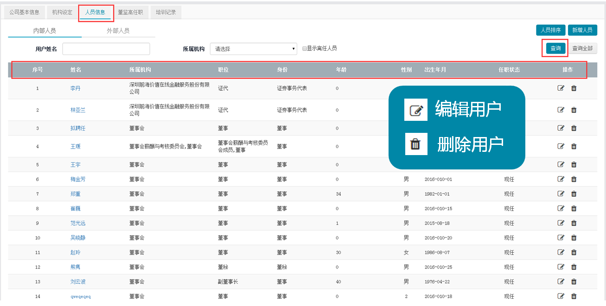Click the 年龄 column header
Viewport: 606px width, 306px height.
click(341, 70)
